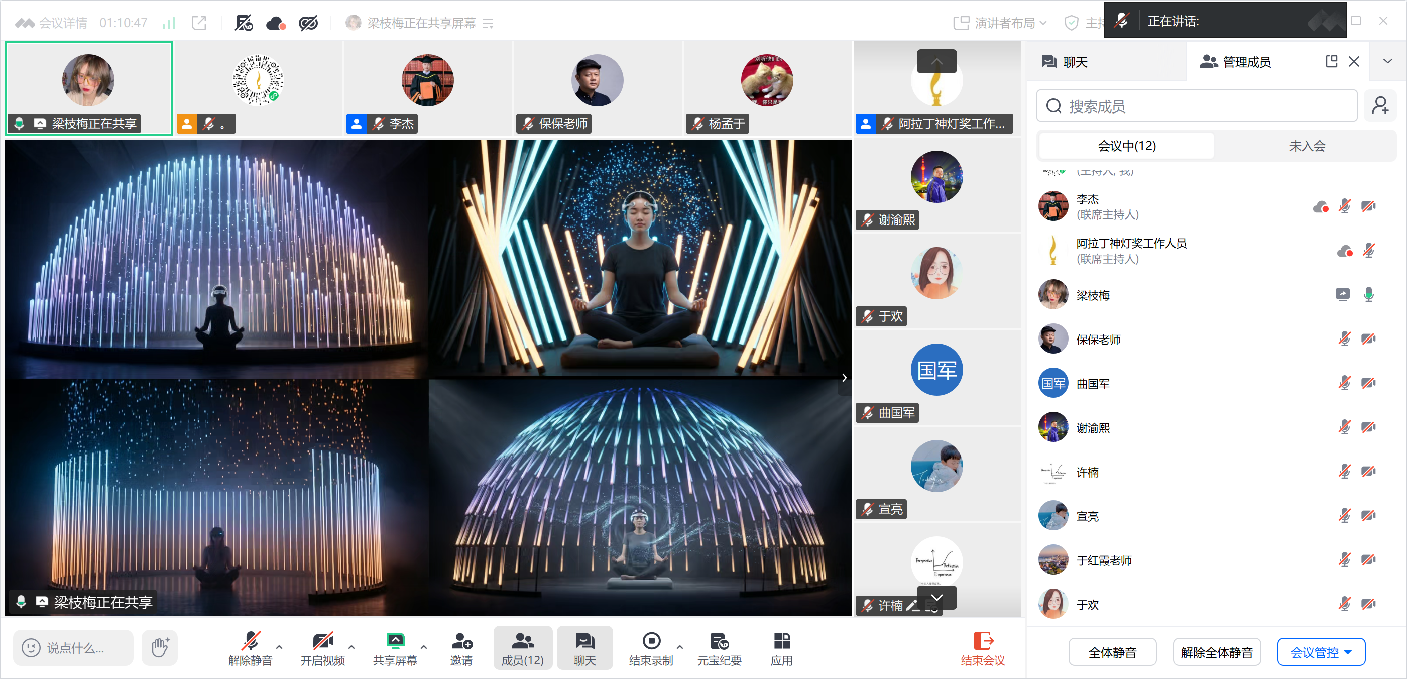Screen dimensions: 1407x679
Task: Toggle 保保老师's microphone mute in member list
Action: (x=1344, y=339)
